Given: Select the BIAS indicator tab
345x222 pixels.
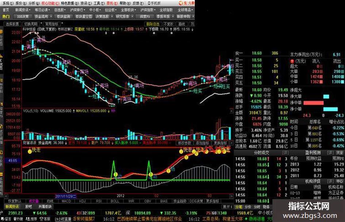Looking at the screenshot, I should pos(164,201).
